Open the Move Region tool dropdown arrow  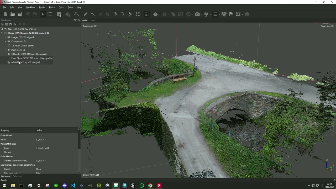tap(63, 14)
